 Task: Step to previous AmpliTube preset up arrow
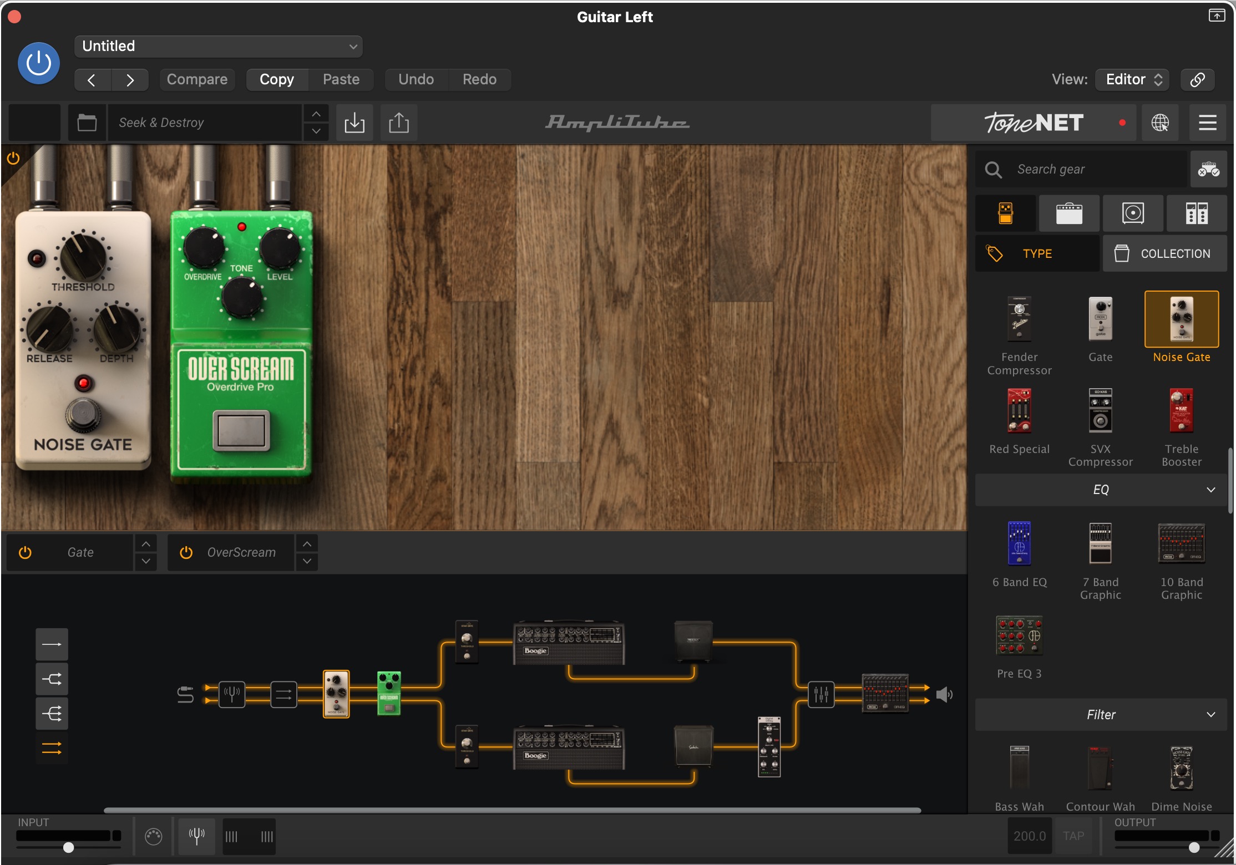coord(316,114)
